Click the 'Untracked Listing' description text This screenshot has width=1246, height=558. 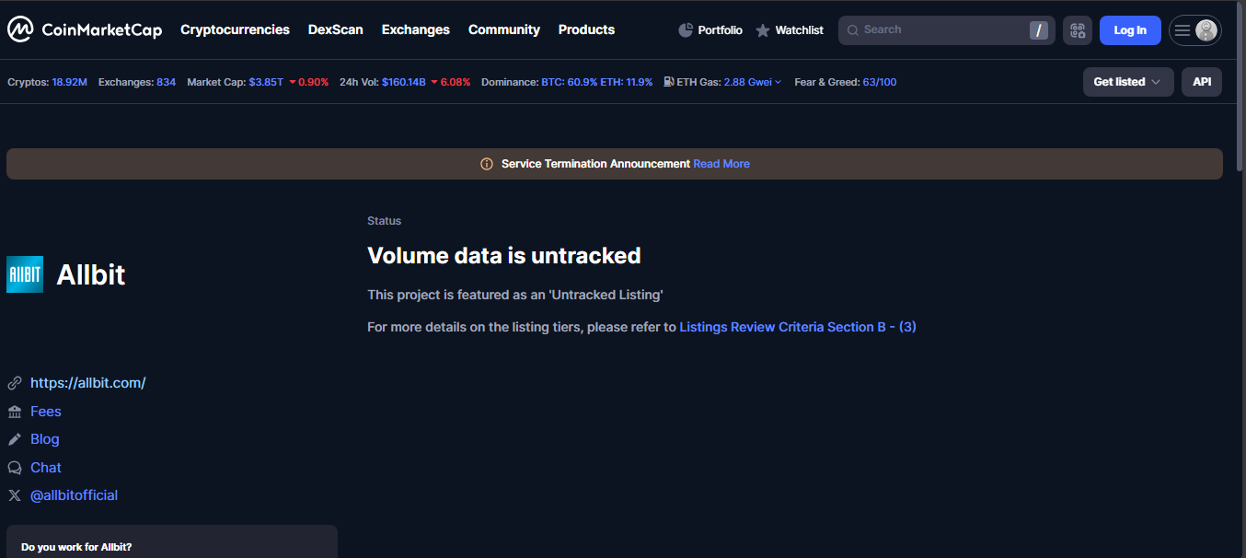[x=515, y=295]
